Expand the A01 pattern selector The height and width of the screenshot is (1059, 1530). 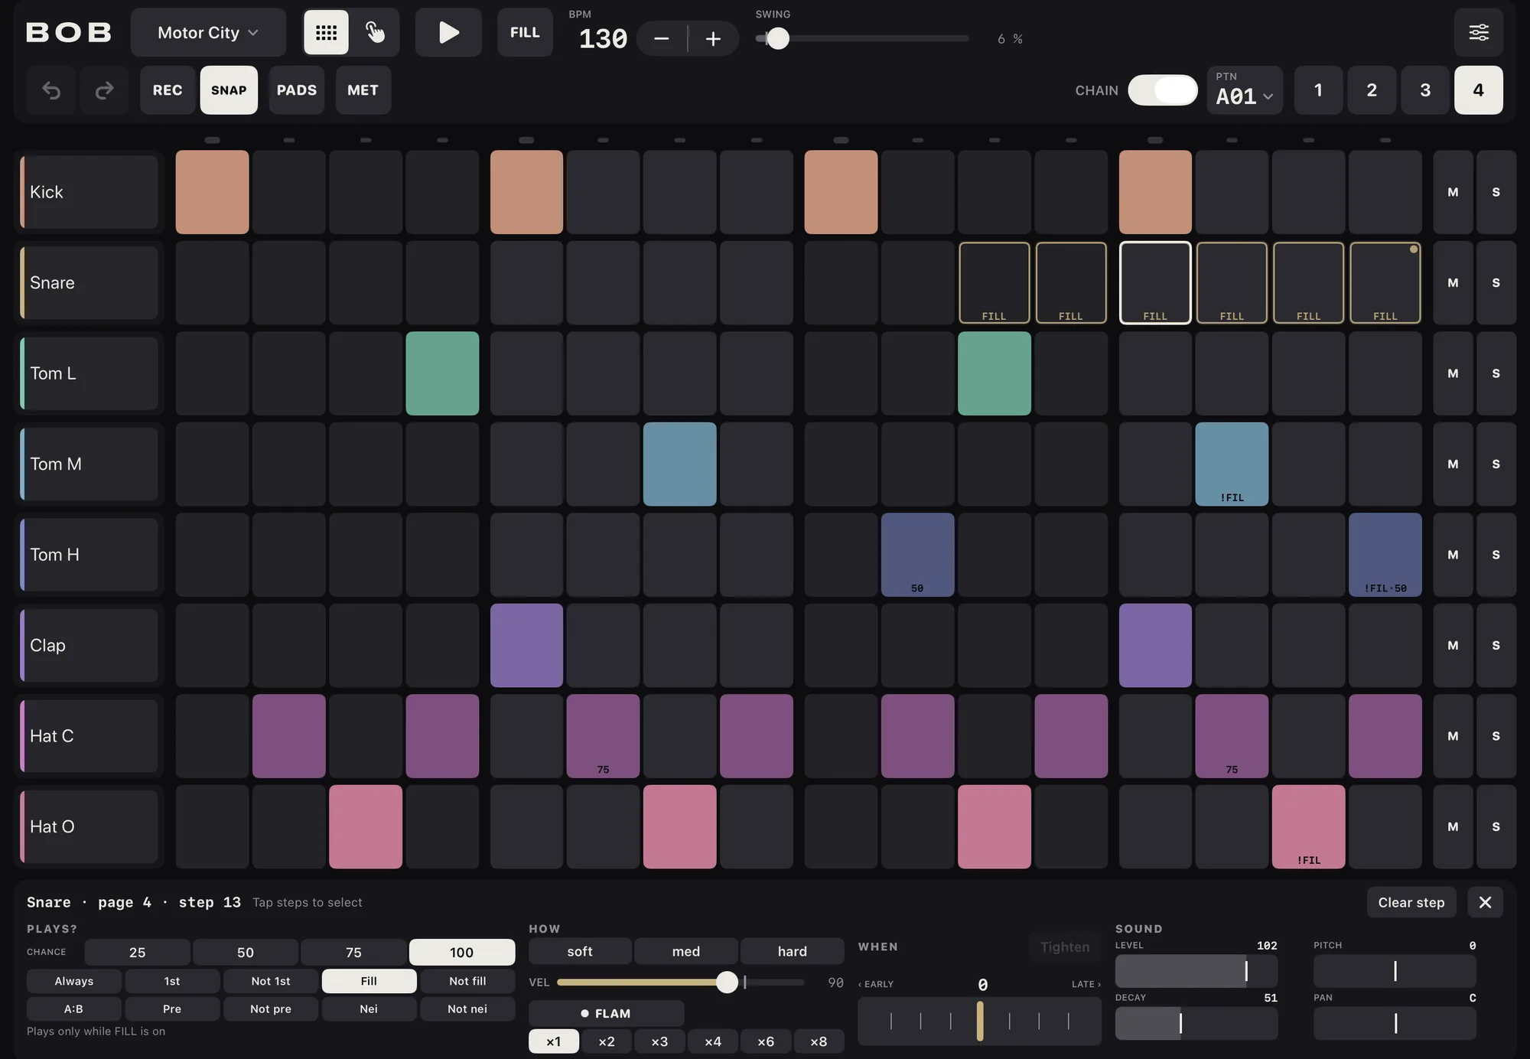1245,90
